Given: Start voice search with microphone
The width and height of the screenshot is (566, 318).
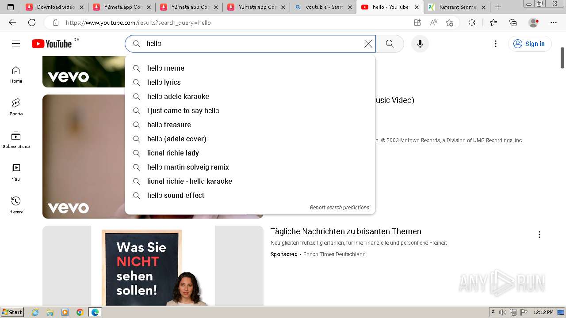Looking at the screenshot, I should [x=420, y=43].
